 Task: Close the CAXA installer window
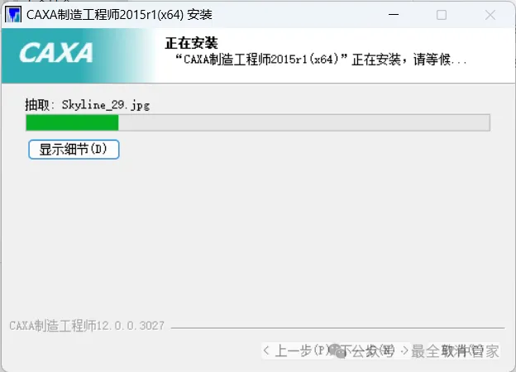coord(490,15)
